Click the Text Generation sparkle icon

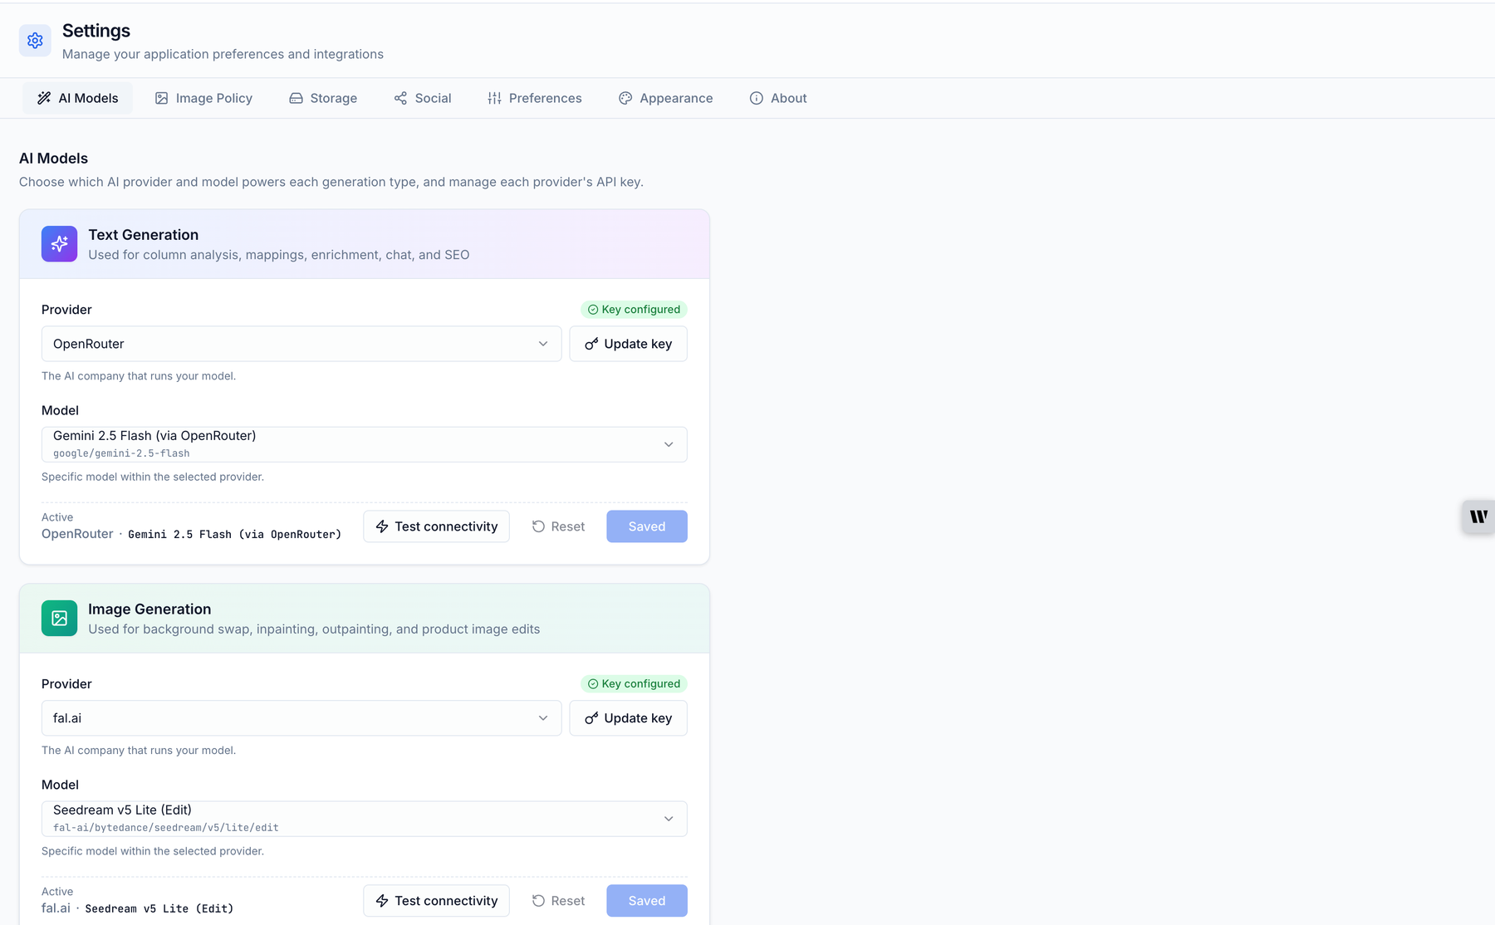59,244
